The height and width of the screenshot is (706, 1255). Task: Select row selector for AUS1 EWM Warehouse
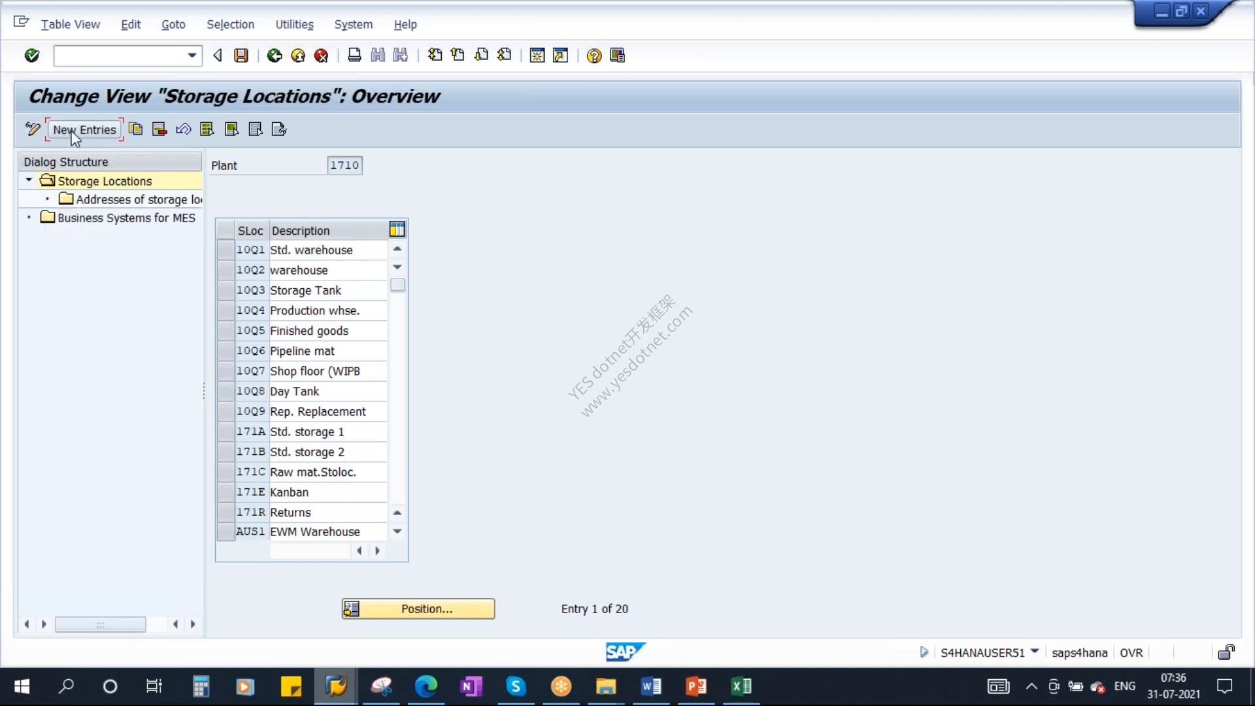226,531
